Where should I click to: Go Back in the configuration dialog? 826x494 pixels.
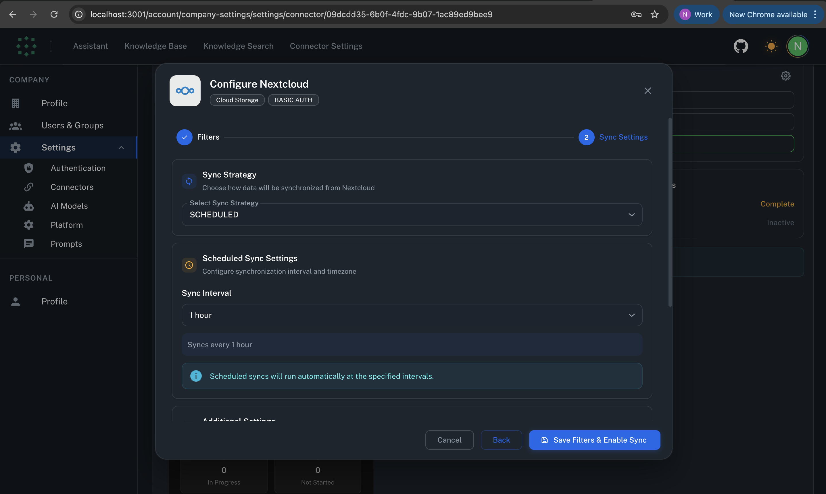[x=501, y=440]
